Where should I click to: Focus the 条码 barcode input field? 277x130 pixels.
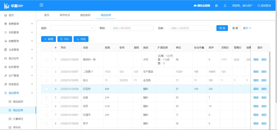tap(132, 28)
